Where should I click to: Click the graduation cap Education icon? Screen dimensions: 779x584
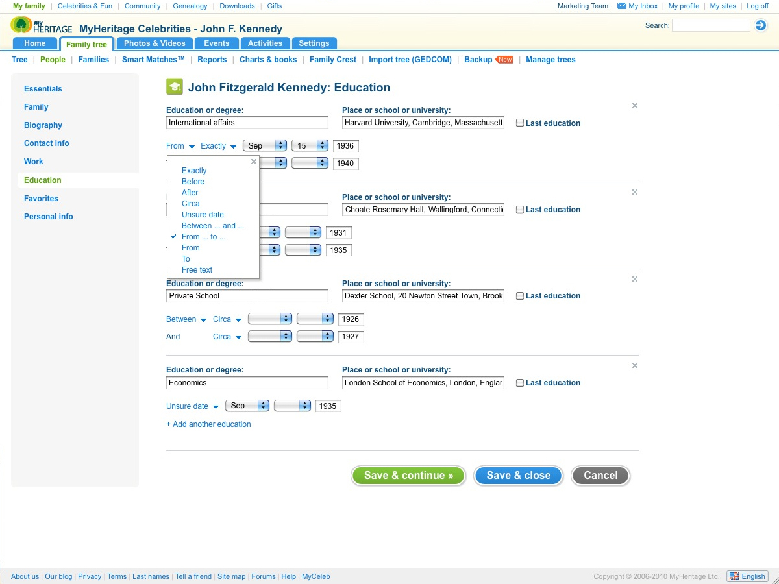pyautogui.click(x=174, y=87)
